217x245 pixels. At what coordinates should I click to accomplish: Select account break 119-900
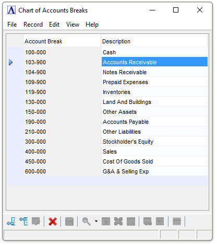click(62, 92)
